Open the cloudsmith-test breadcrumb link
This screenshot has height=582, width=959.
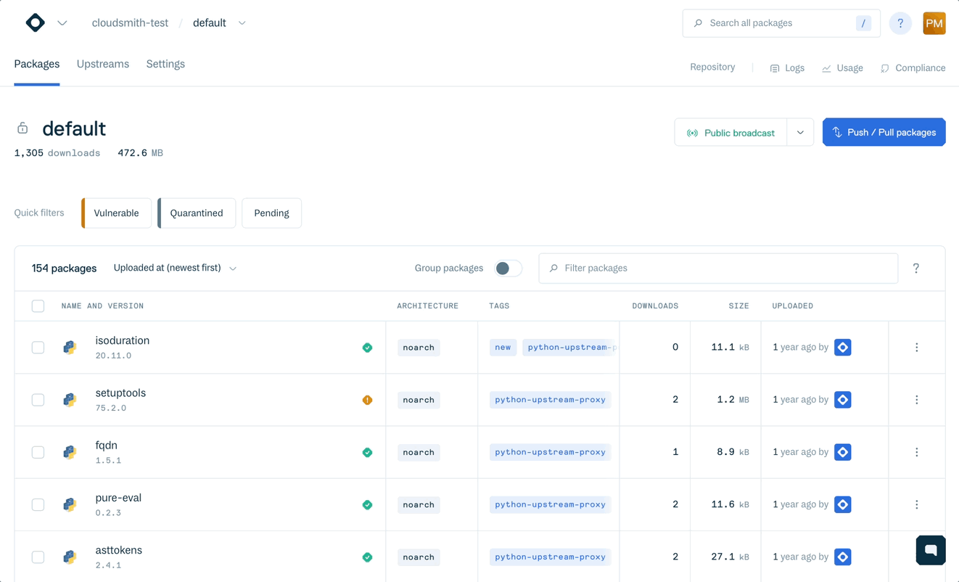(130, 23)
